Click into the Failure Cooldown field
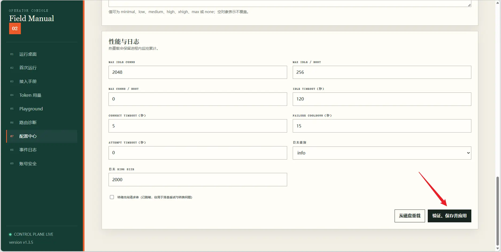501x252 pixels. pos(382,126)
